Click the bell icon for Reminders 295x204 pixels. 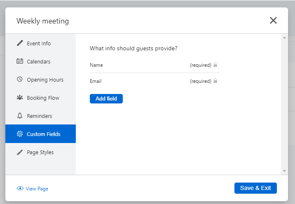coord(20,116)
